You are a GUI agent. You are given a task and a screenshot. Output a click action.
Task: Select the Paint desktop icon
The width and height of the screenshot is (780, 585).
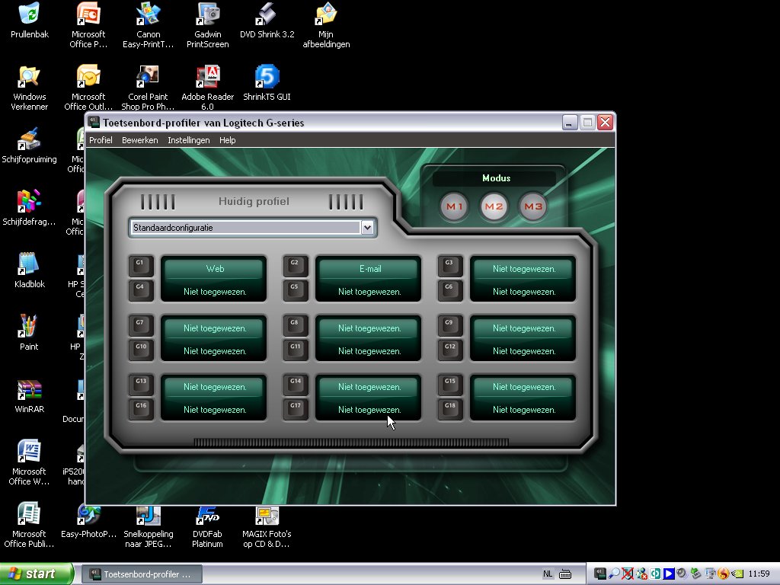pyautogui.click(x=29, y=333)
